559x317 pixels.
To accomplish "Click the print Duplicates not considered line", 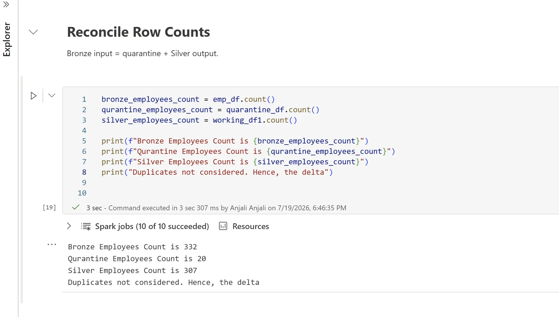I will click(217, 172).
